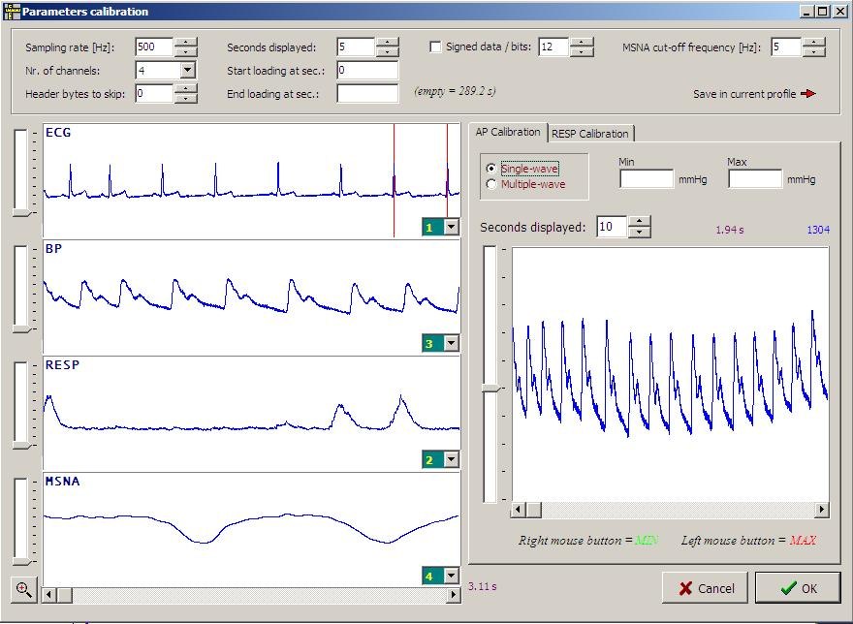Viewport: 853px width, 624px height.
Task: Increase the Signed data bits value
Action: click(582, 43)
